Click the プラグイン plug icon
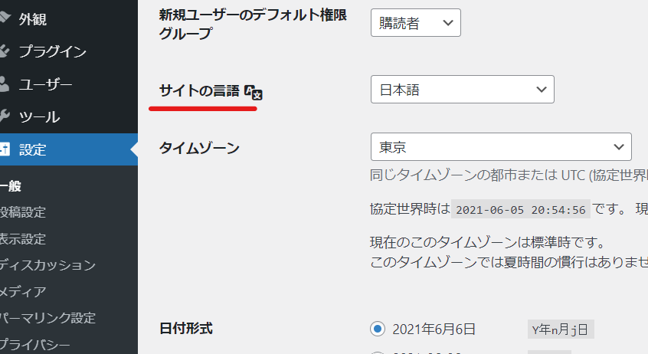The width and height of the screenshot is (648, 354). click(x=4, y=51)
